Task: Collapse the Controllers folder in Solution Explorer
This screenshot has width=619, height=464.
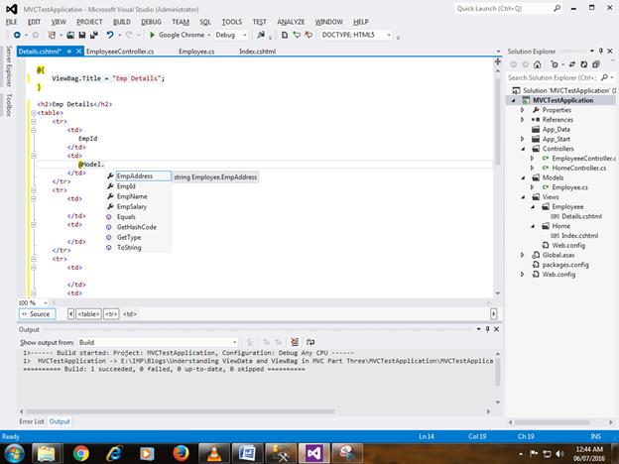Action: point(524,149)
